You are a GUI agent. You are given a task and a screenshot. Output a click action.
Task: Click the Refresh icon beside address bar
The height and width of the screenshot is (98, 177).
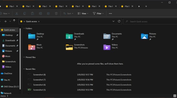coord(119,21)
